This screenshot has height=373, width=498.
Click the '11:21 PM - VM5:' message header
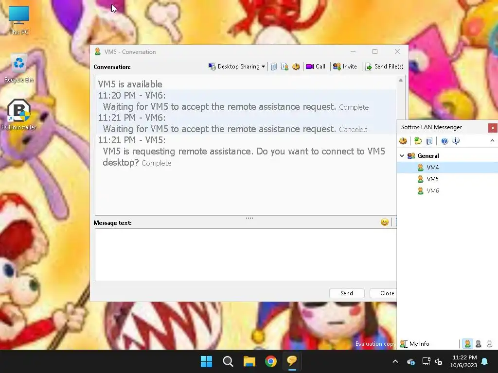point(132,140)
